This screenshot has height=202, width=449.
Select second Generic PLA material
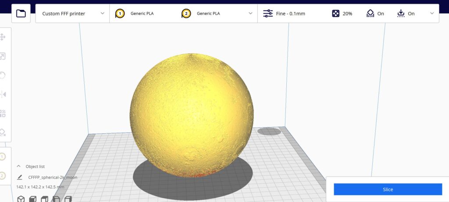pos(208,14)
